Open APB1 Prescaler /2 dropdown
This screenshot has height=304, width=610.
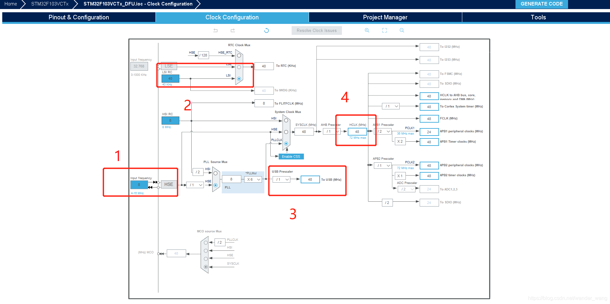[x=383, y=131]
